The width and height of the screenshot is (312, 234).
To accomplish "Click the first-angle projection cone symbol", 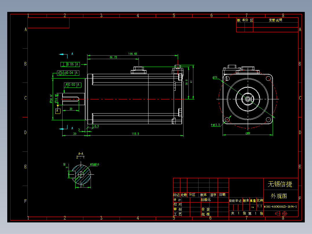I will tap(278, 213).
